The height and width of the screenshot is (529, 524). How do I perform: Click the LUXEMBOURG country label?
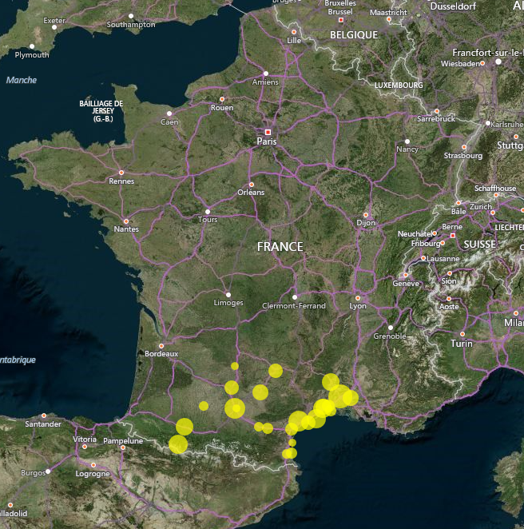(399, 86)
